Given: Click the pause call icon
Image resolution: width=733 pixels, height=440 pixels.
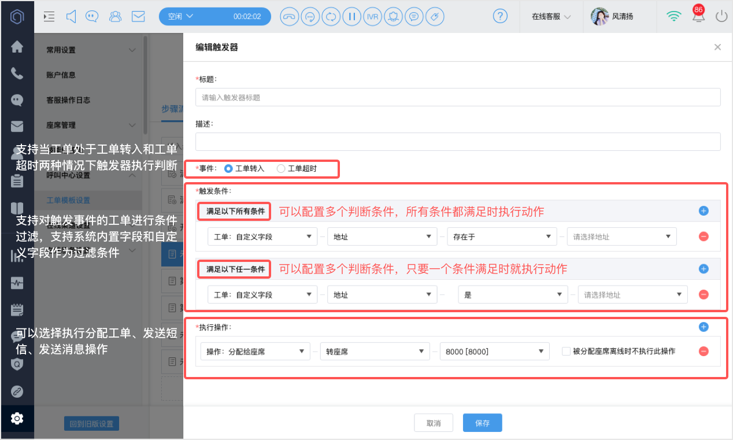Looking at the screenshot, I should coord(351,17).
